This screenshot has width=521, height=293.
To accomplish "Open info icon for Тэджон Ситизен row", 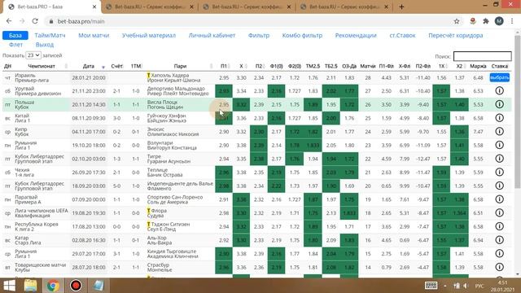I will click(499, 226).
